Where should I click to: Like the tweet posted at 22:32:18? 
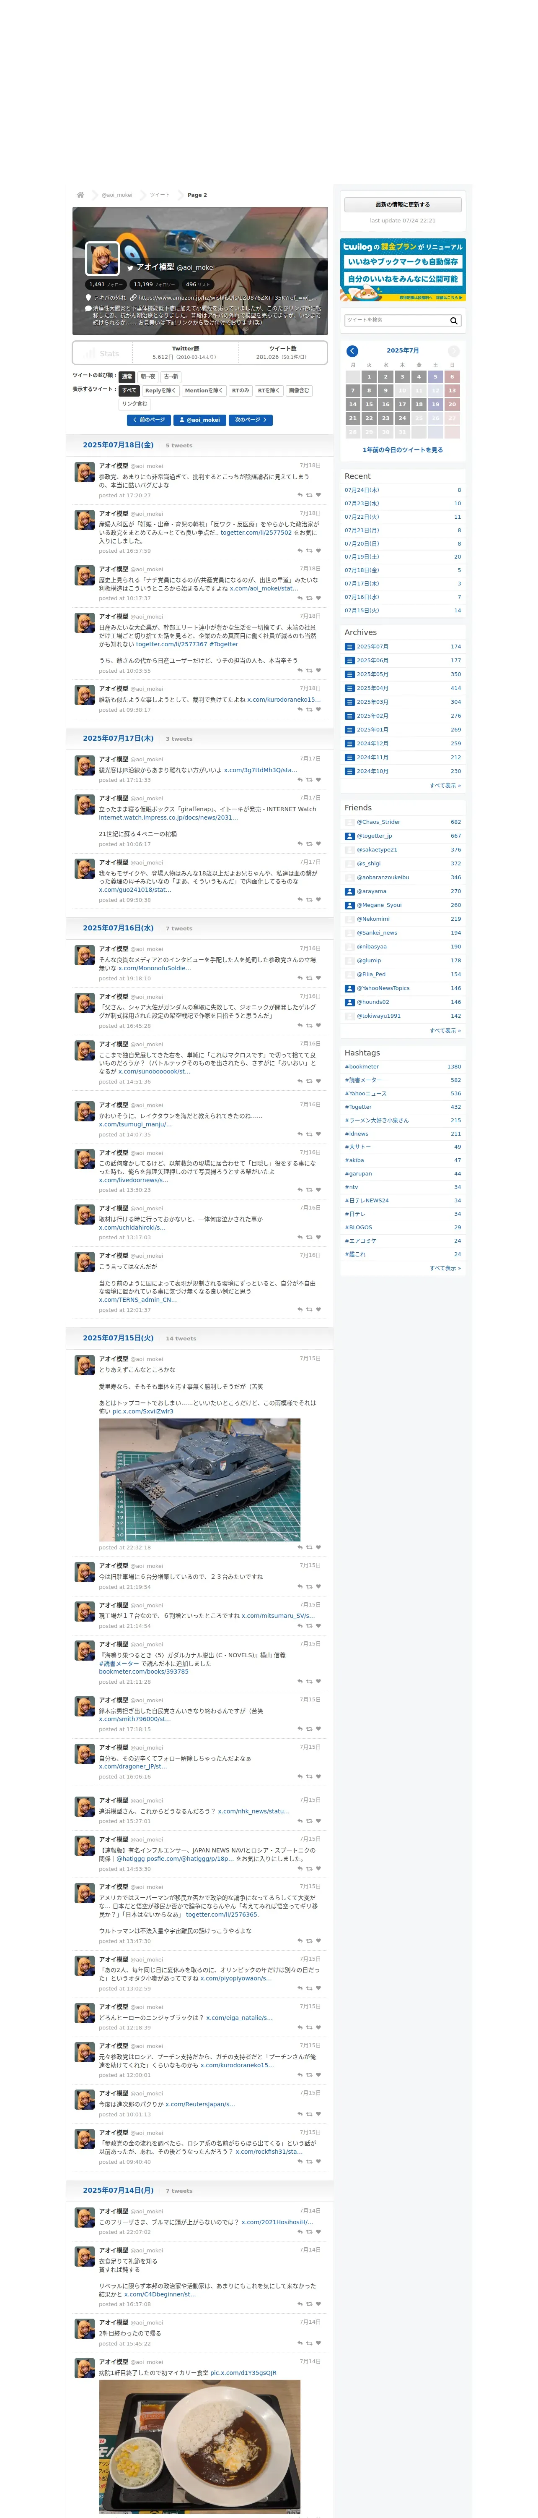[318, 1547]
